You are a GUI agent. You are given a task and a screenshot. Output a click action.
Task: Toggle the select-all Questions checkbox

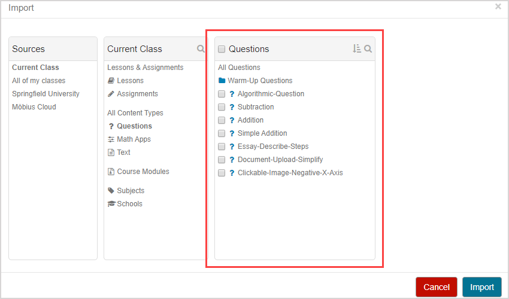(x=222, y=49)
